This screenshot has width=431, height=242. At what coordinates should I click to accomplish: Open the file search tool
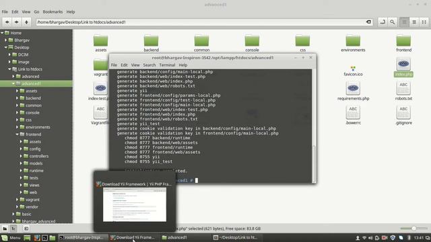[x=392, y=22]
